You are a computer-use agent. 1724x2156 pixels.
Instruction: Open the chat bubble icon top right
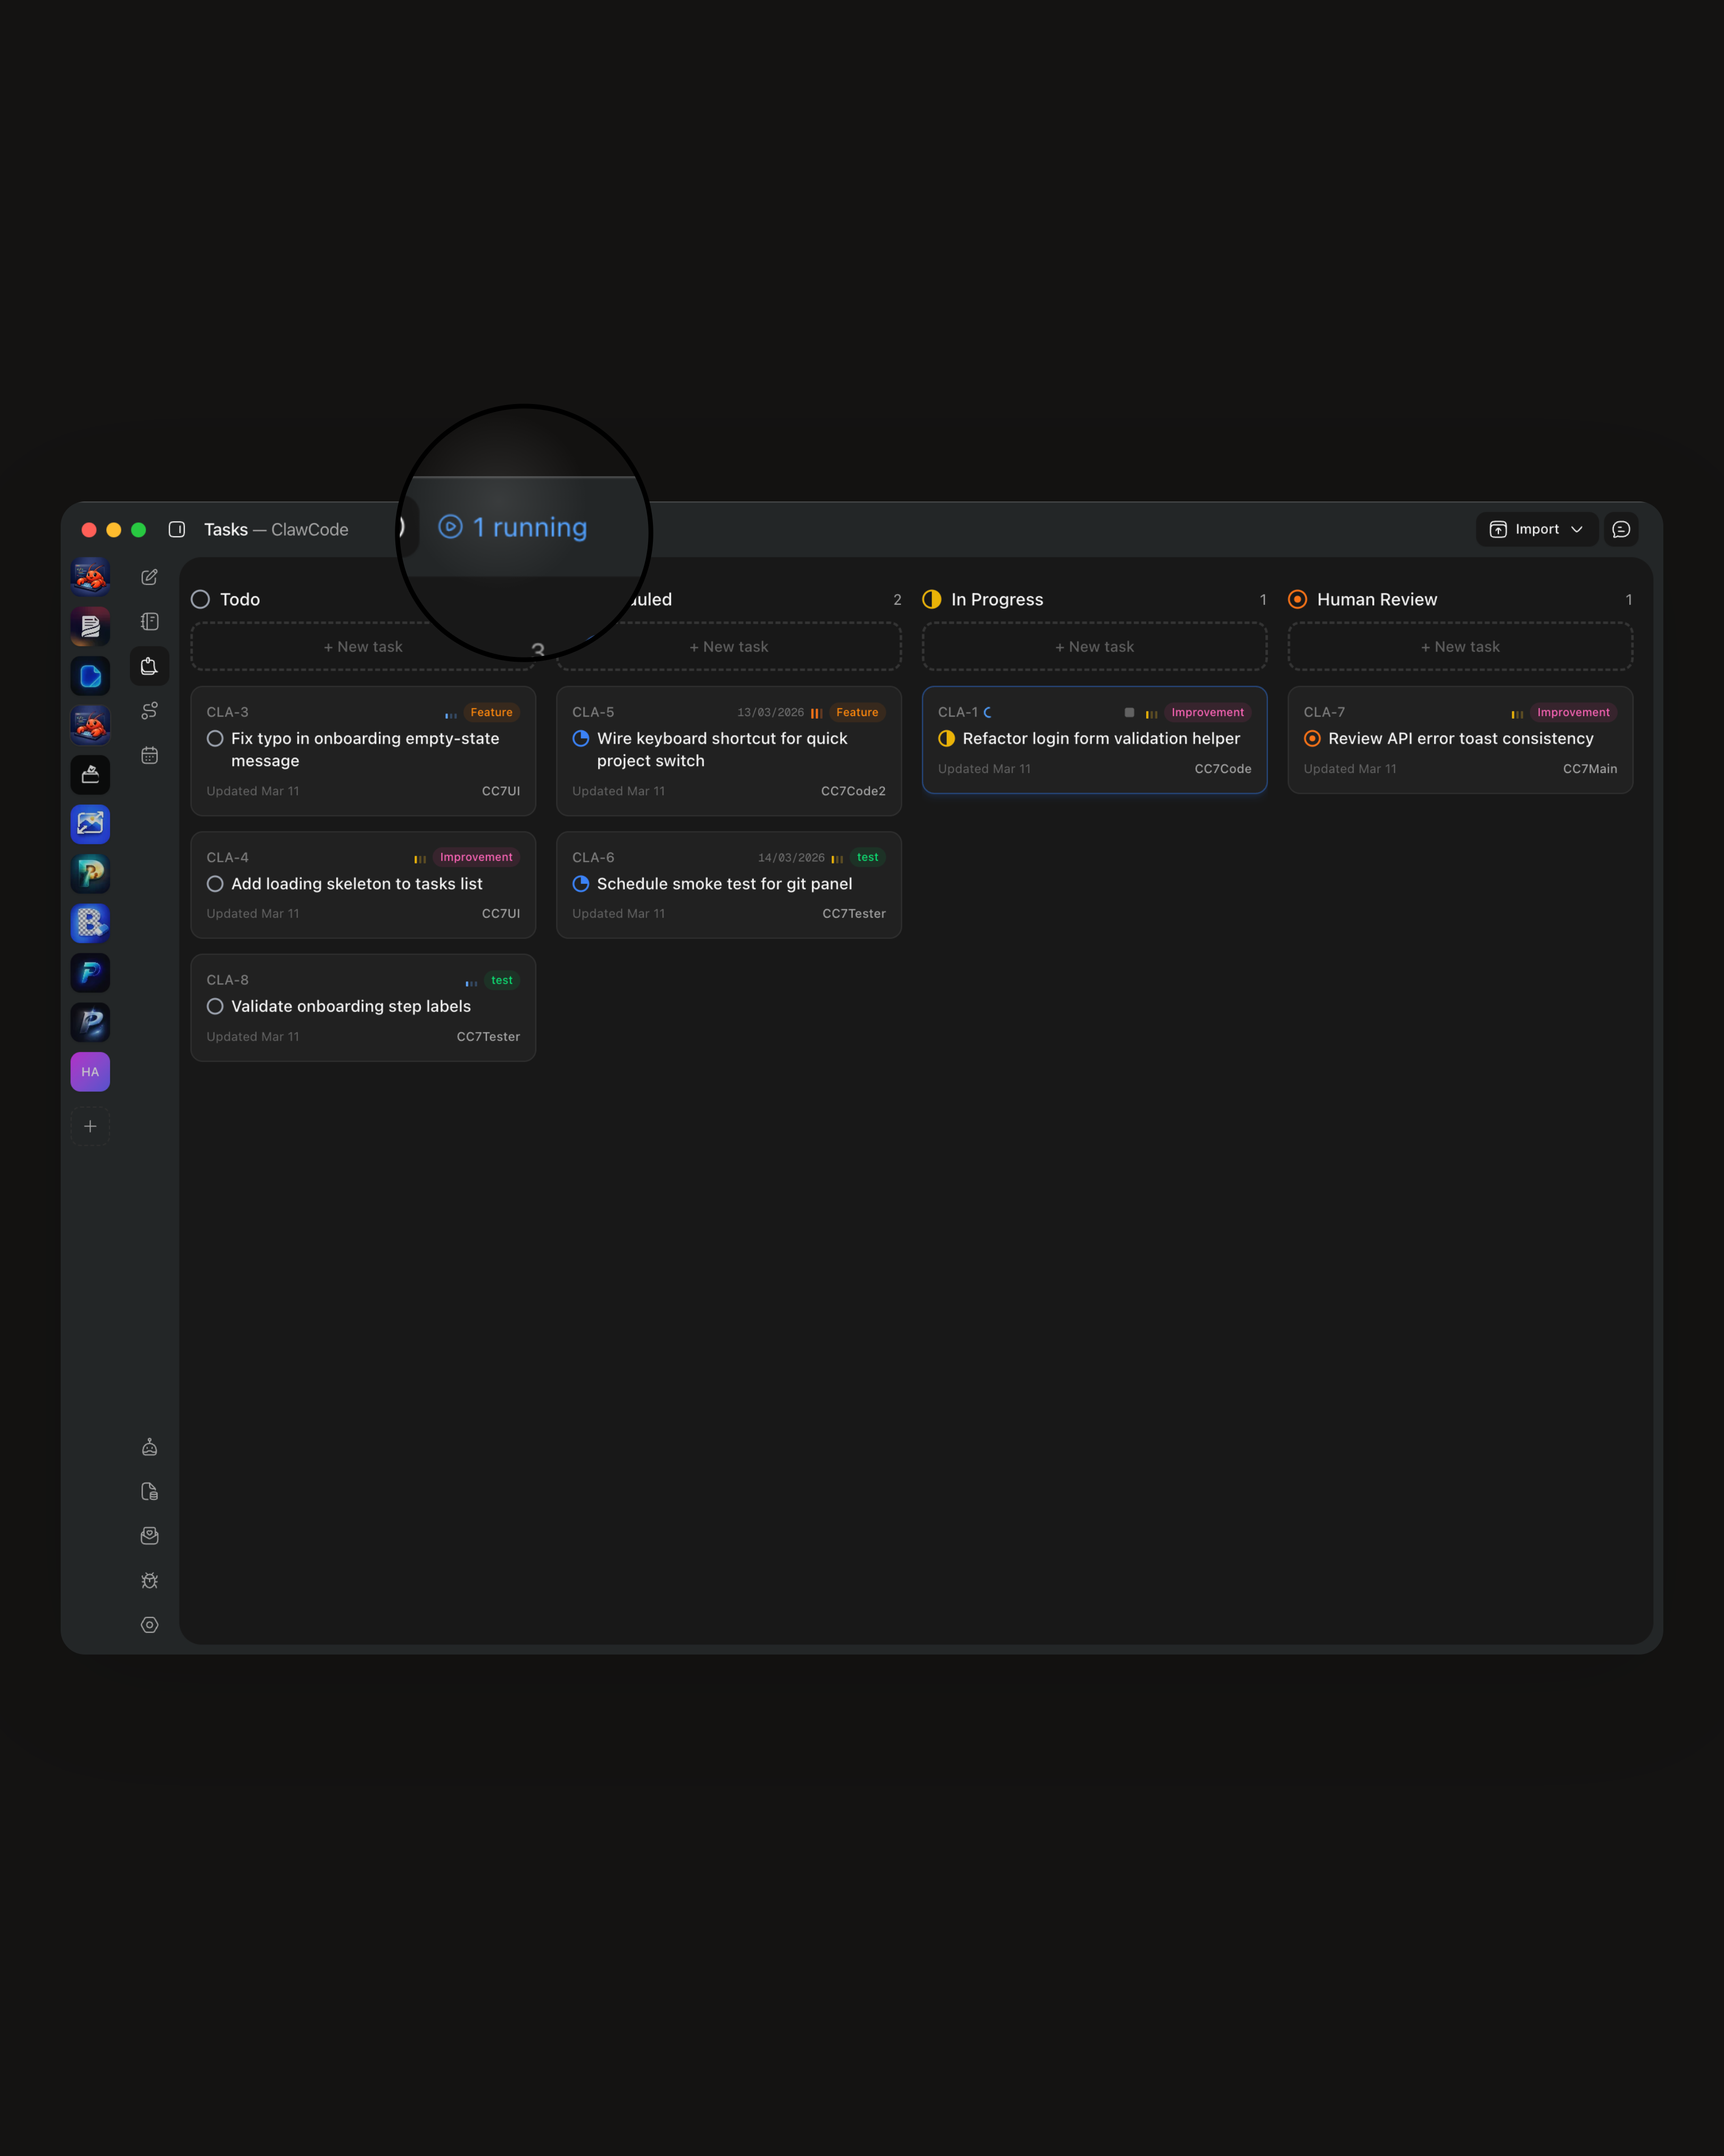1620,529
